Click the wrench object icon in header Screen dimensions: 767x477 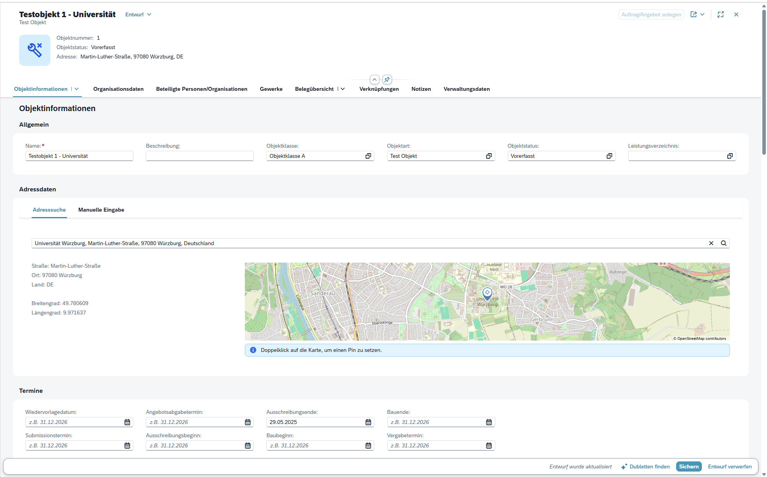(x=35, y=50)
